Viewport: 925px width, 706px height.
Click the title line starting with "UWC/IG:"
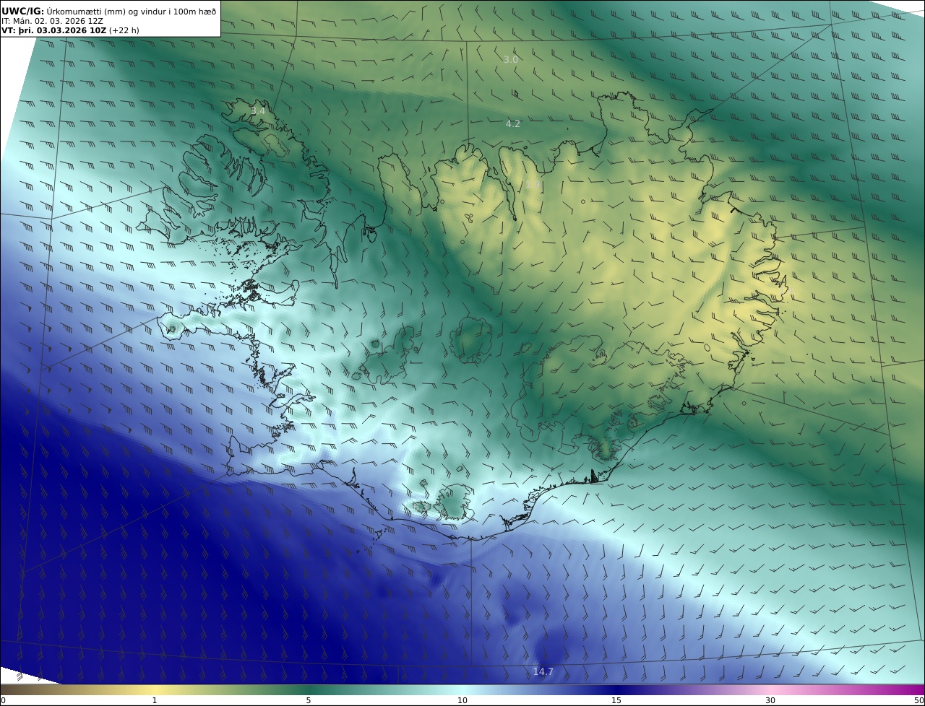coord(109,11)
